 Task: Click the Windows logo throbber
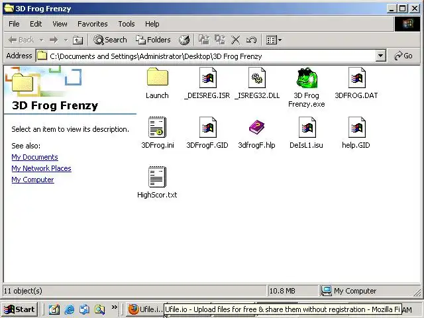tap(407, 24)
